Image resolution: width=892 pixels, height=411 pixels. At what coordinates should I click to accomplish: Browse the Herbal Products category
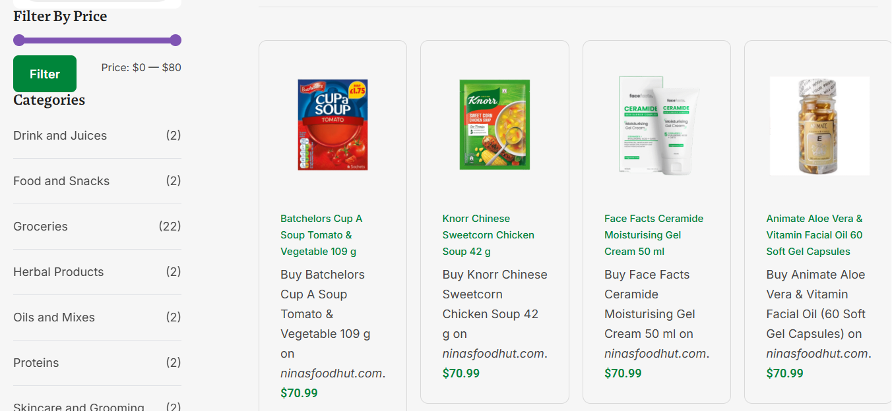[58, 272]
